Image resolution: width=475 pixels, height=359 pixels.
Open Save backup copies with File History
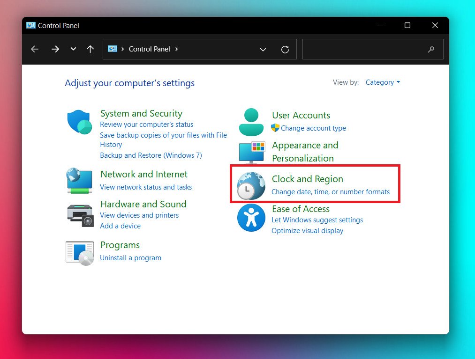coord(163,140)
